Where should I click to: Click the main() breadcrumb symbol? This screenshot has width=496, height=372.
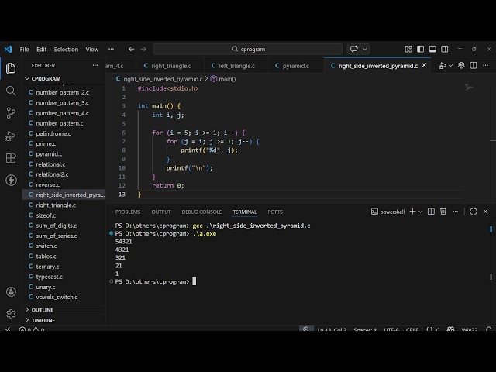(x=223, y=79)
